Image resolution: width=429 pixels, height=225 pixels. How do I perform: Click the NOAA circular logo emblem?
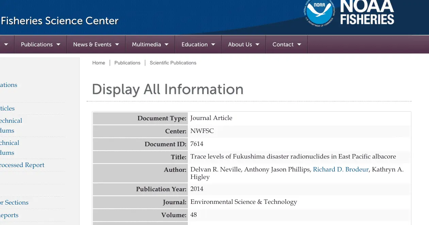tap(319, 12)
